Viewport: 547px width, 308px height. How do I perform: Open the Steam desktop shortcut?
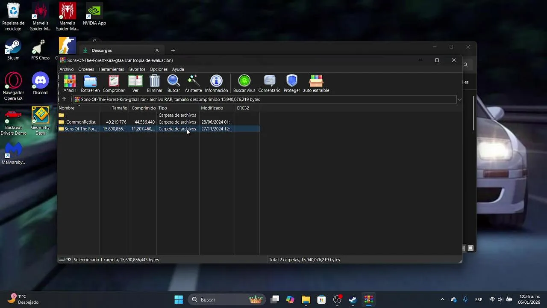(x=13, y=50)
